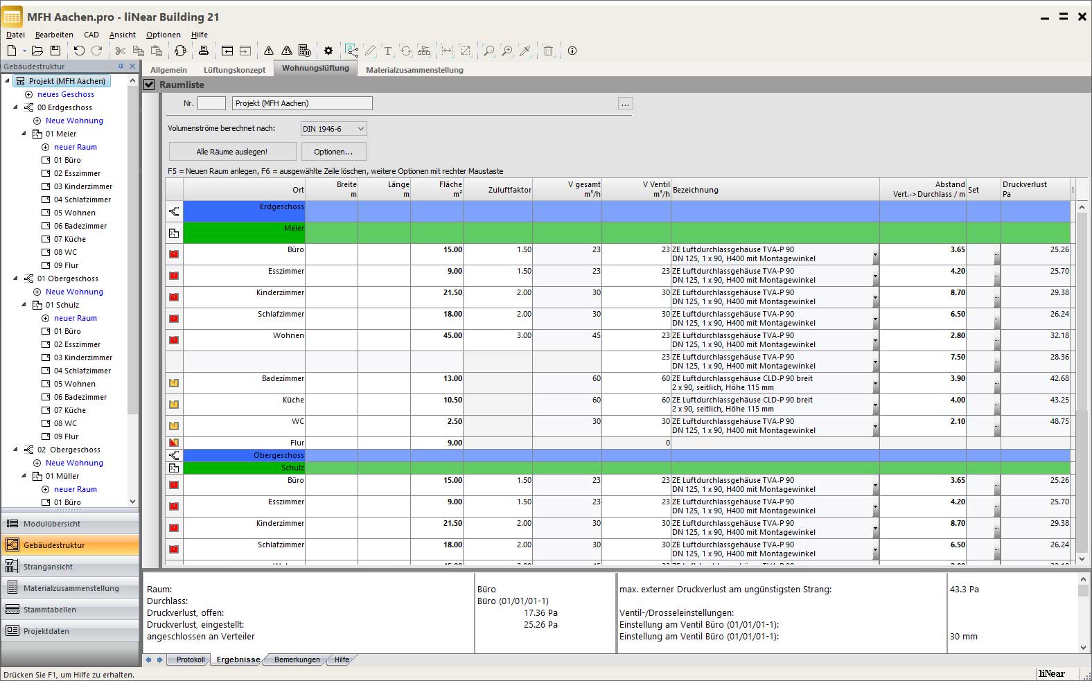1092x681 pixels.
Task: Switch to the Bemerkungen bottom tab
Action: [x=297, y=660]
